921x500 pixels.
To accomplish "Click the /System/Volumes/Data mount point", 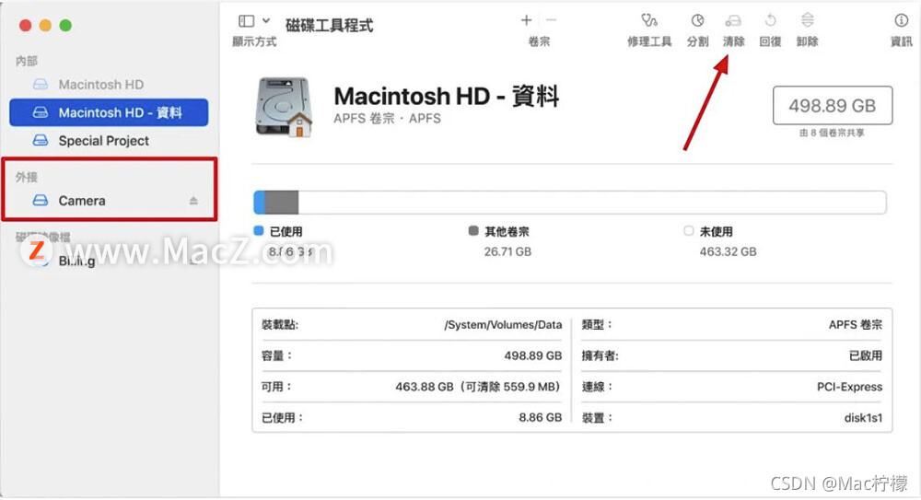I will tap(503, 325).
